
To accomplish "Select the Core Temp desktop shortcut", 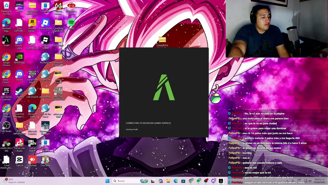I will 45,161.
